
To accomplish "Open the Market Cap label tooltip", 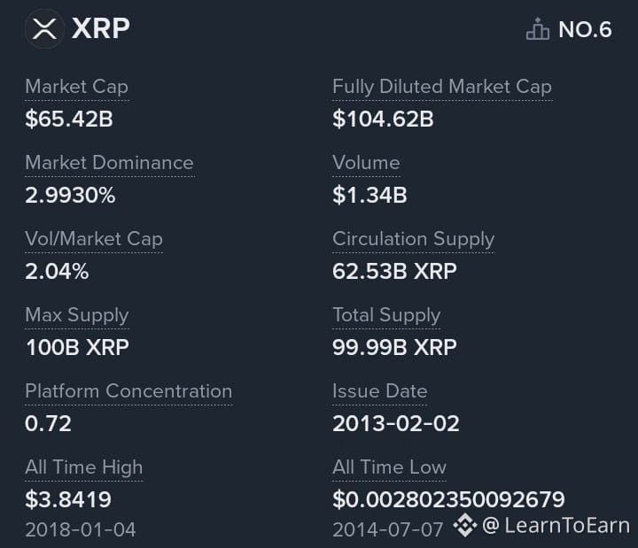I will point(76,87).
